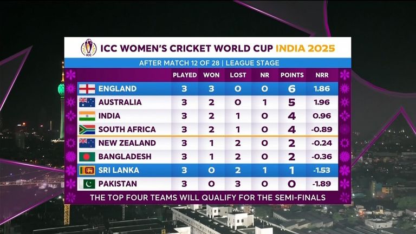Click the ICC Women's World Cup logo
This screenshot has height=234, width=416.
point(88,48)
